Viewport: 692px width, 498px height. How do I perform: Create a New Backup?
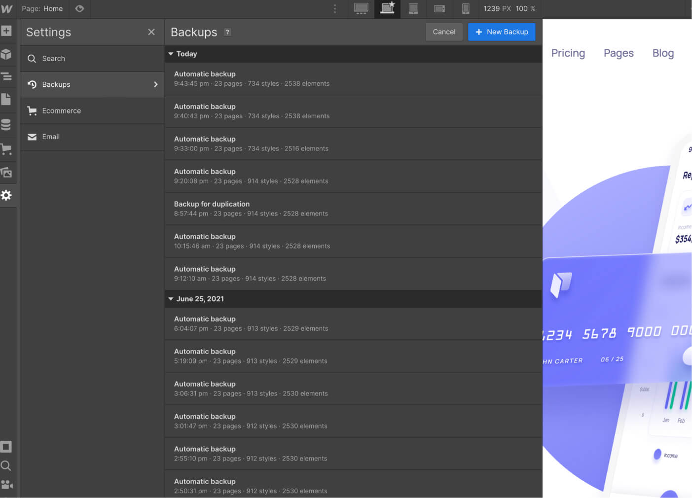[502, 32]
